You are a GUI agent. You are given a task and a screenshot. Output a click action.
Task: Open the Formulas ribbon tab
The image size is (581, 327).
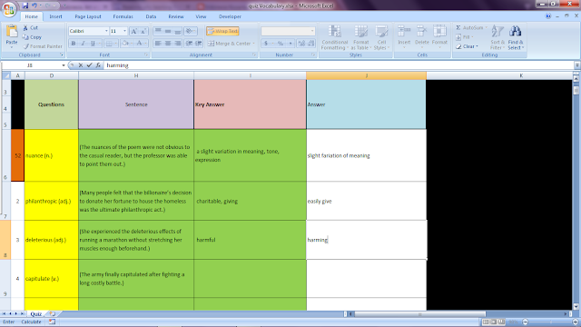click(123, 16)
